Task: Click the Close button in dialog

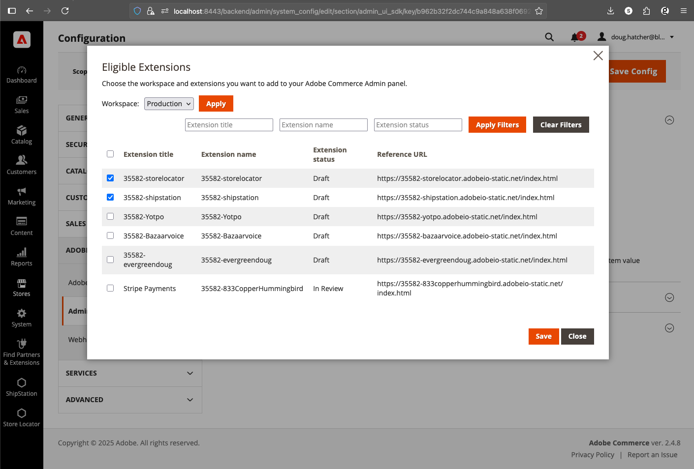Action: click(x=577, y=336)
